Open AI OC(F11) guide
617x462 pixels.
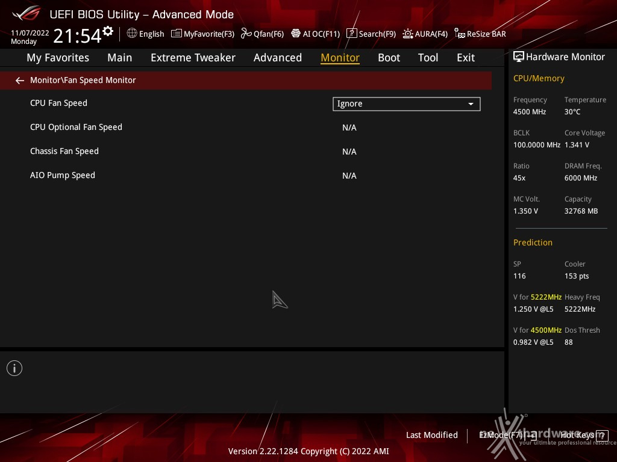(x=321, y=34)
